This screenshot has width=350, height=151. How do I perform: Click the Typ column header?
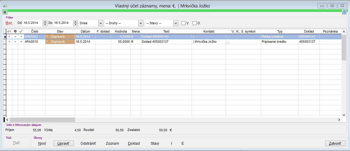pyautogui.click(x=279, y=31)
